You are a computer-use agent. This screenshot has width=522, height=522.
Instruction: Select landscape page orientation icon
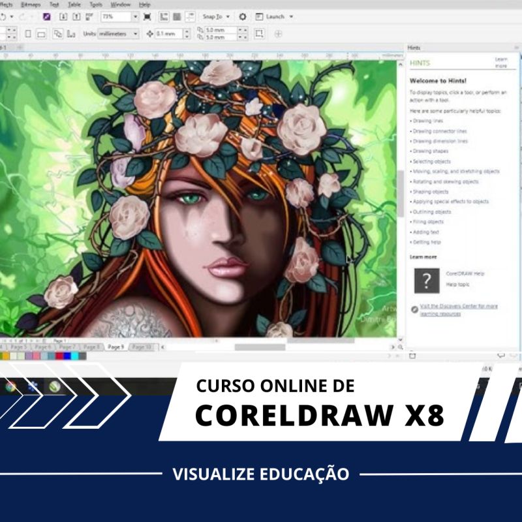click(41, 34)
